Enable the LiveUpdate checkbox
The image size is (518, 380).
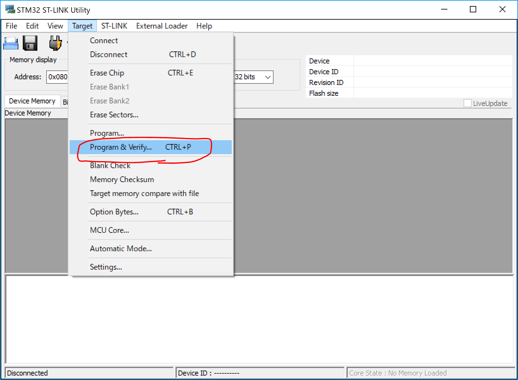[x=467, y=103]
